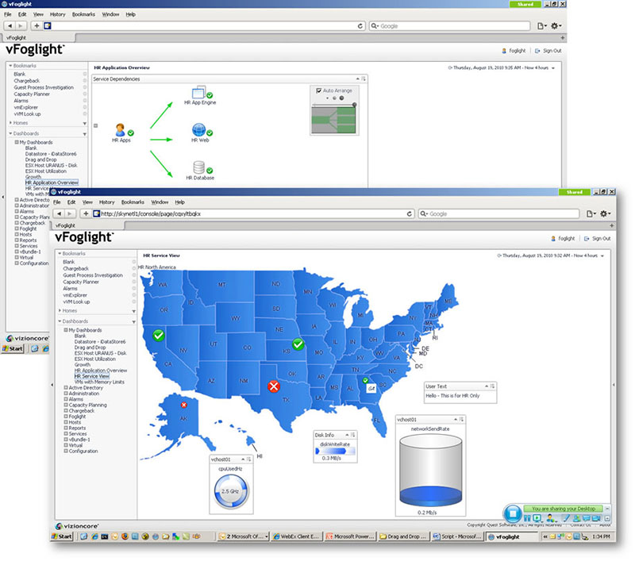
Task: Click the taskbar clock showing 1:34 PM
Action: pyautogui.click(x=602, y=536)
